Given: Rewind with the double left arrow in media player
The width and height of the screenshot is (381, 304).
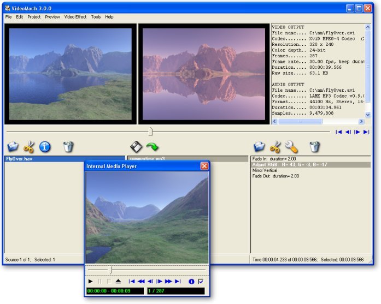Looking at the screenshot, I should (141, 281).
